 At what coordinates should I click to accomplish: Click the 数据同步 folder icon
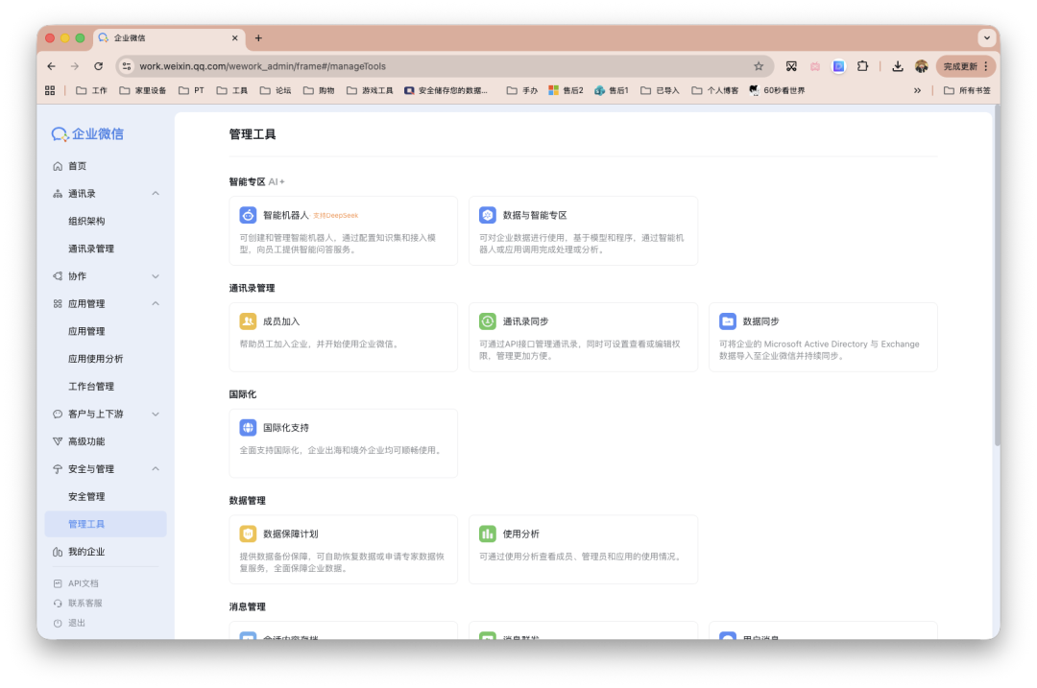pos(728,320)
